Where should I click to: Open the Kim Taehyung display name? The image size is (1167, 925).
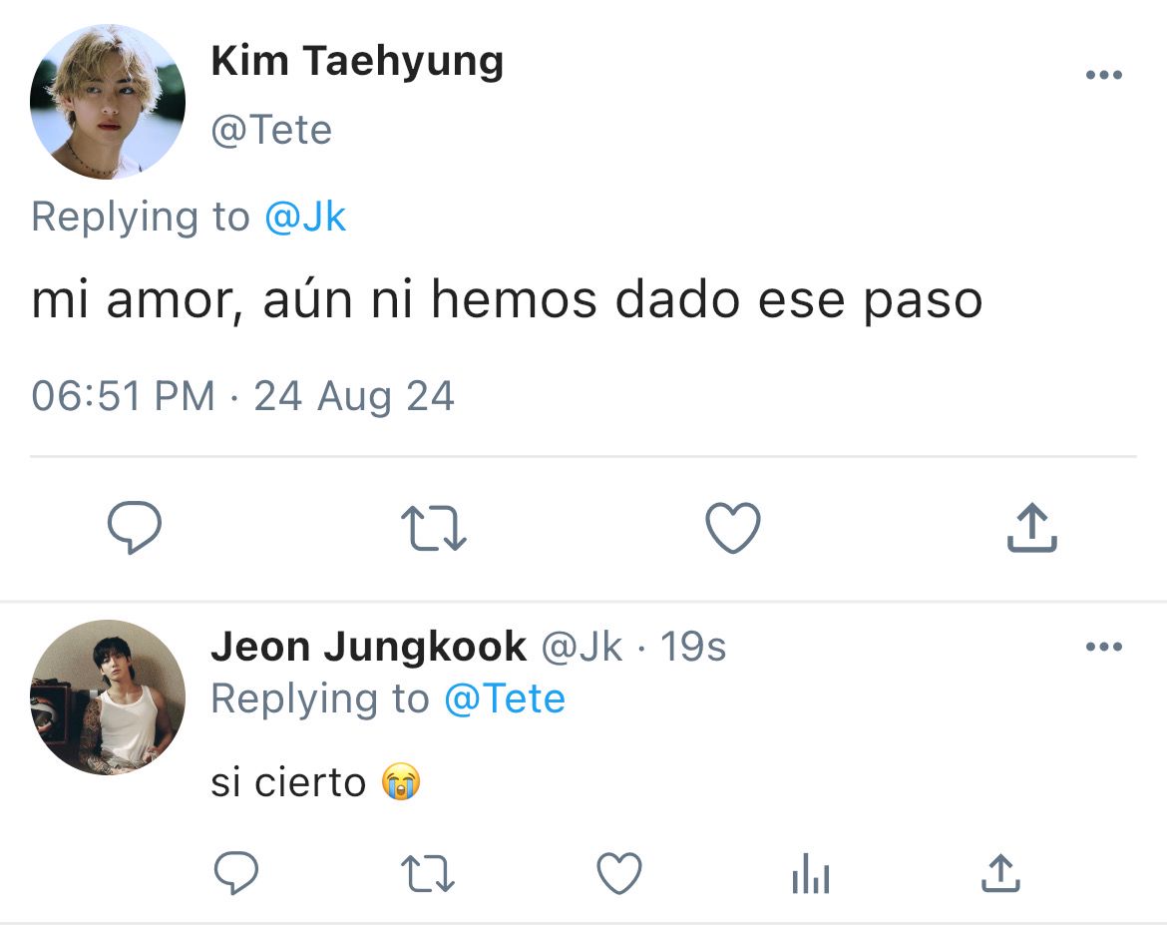357,61
